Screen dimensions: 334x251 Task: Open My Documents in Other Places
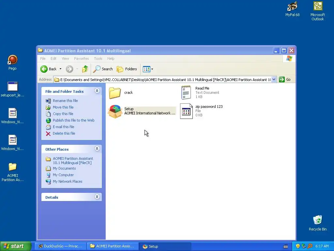(64, 168)
